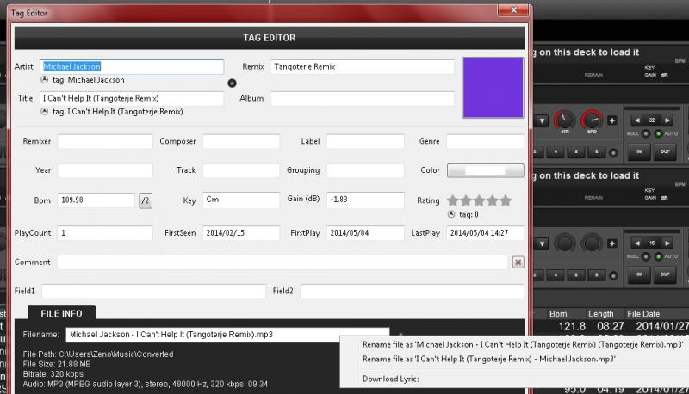
Task: Toggle the green AUTO loop indicator
Action: point(660,134)
